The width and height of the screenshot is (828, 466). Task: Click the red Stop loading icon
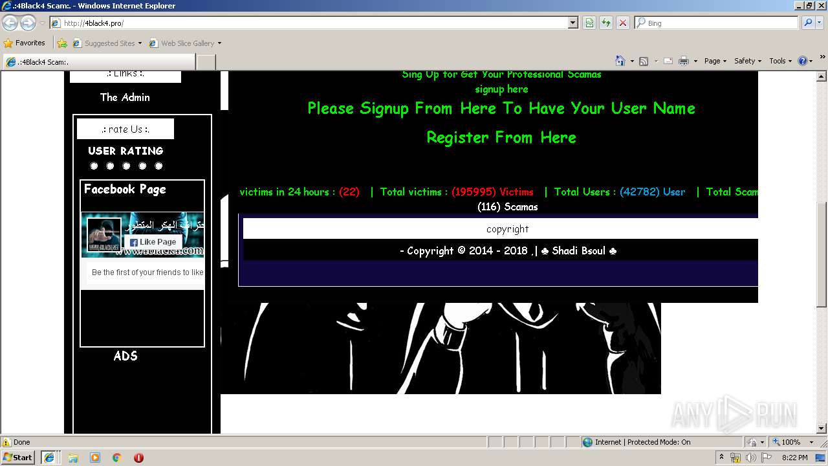tap(623, 23)
